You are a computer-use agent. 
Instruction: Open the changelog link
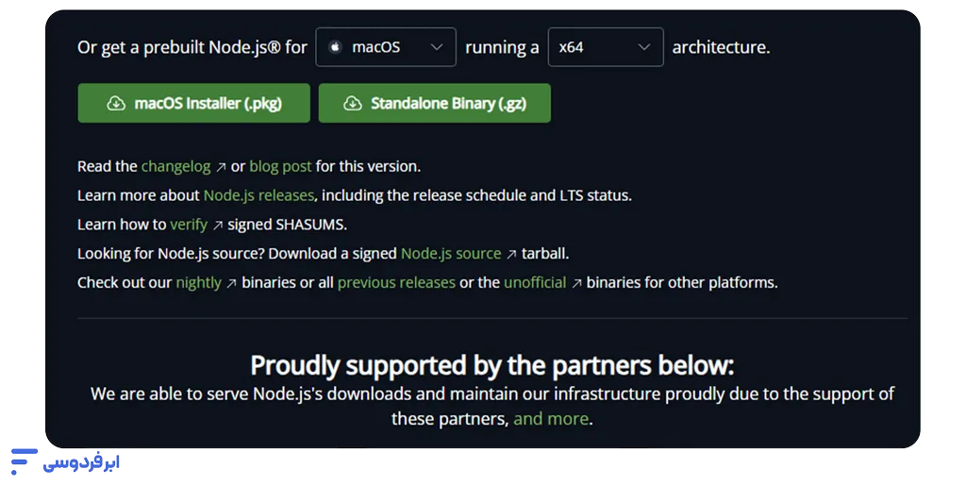click(x=175, y=166)
